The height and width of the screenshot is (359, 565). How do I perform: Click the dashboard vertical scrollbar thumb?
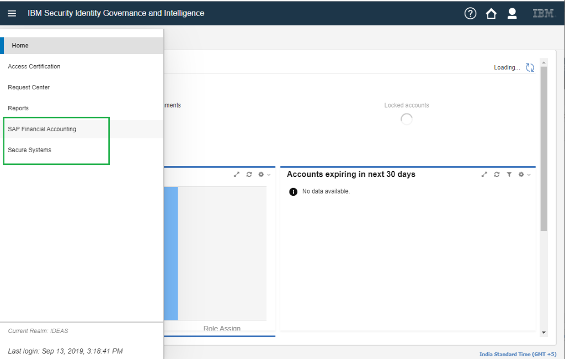pos(543,148)
